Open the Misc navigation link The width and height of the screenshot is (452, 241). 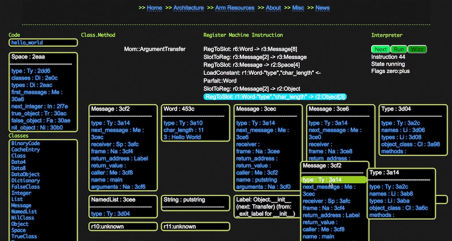[x=298, y=8]
